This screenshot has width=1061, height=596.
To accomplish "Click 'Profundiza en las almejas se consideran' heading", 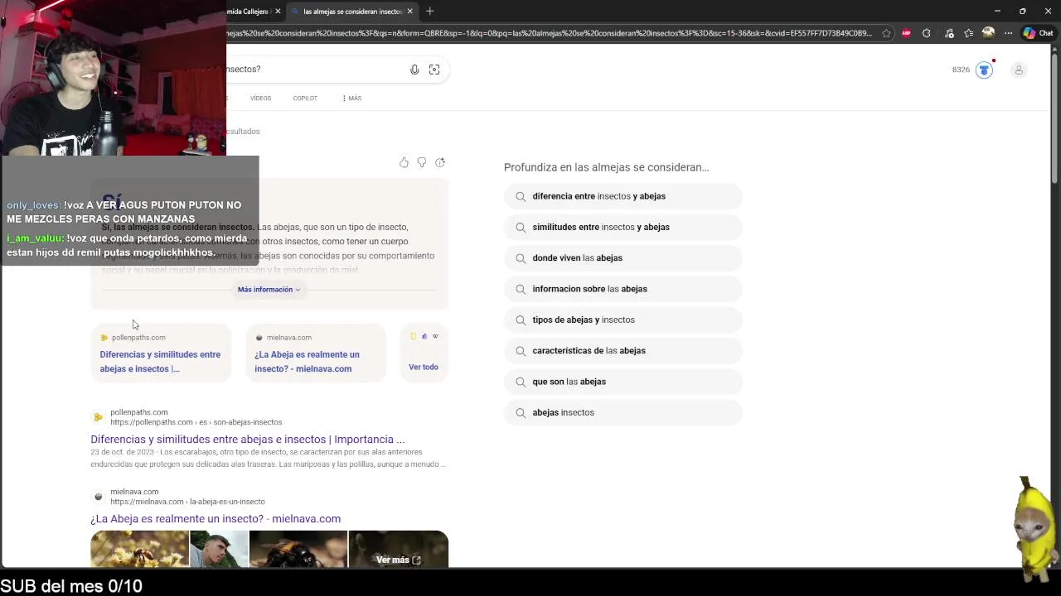I will (606, 167).
